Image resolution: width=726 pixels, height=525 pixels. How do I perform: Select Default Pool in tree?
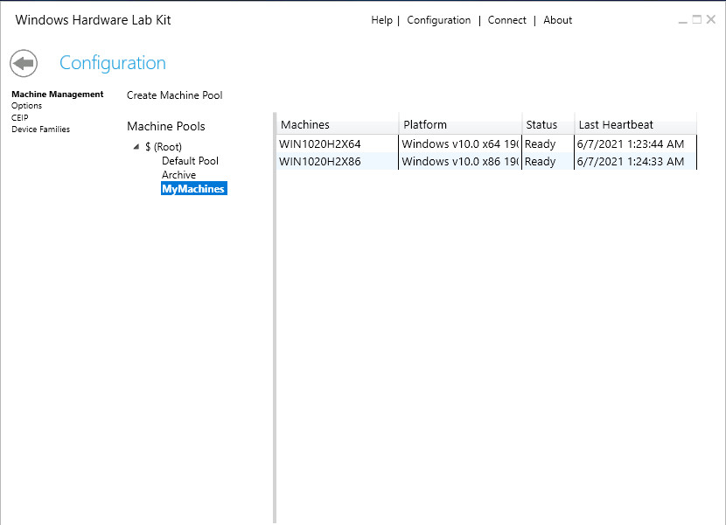point(190,161)
